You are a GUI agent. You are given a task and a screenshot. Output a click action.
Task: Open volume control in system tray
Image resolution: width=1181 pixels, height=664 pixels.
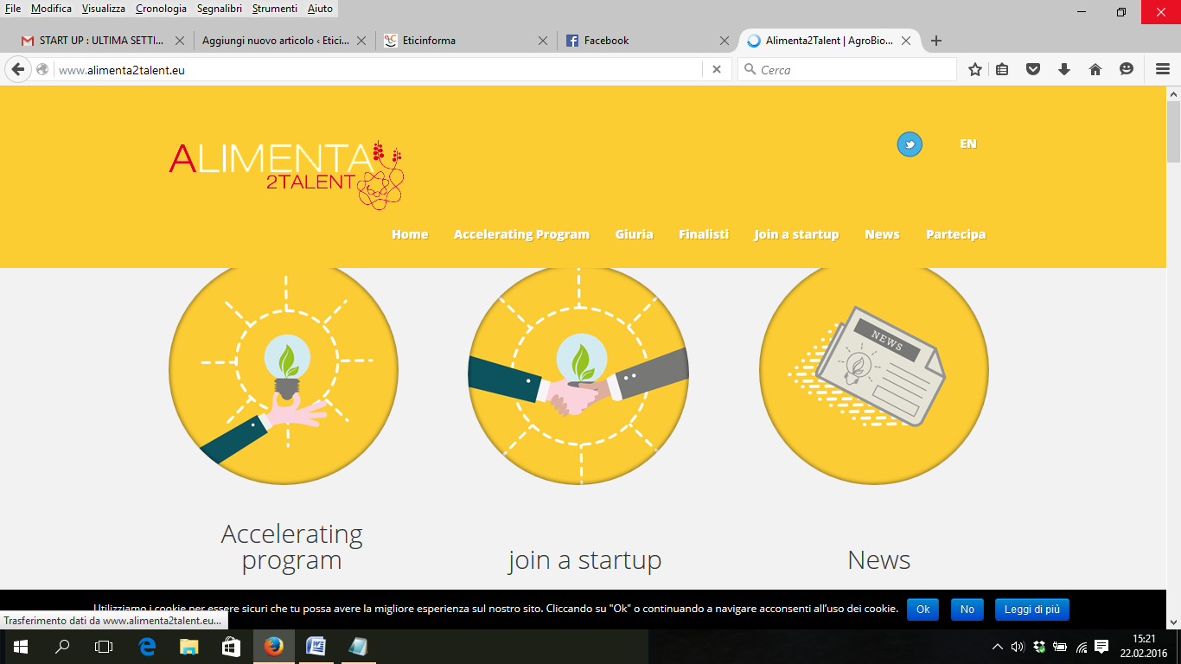[1018, 647]
